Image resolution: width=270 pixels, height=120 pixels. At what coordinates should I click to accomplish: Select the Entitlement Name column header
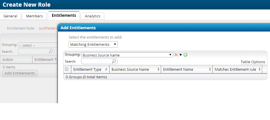point(178,69)
